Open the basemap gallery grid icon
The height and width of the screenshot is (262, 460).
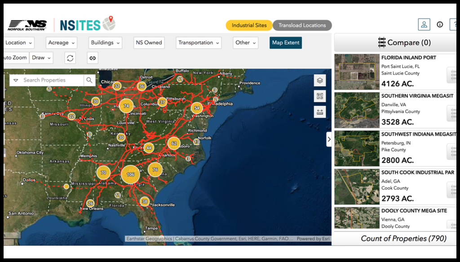click(x=320, y=96)
